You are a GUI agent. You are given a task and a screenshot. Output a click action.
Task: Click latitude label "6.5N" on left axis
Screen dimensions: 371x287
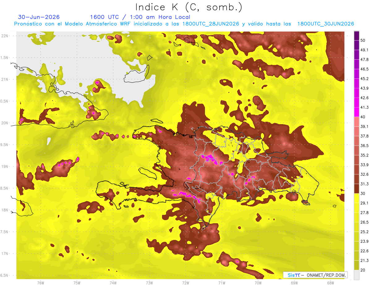[x=5, y=275]
